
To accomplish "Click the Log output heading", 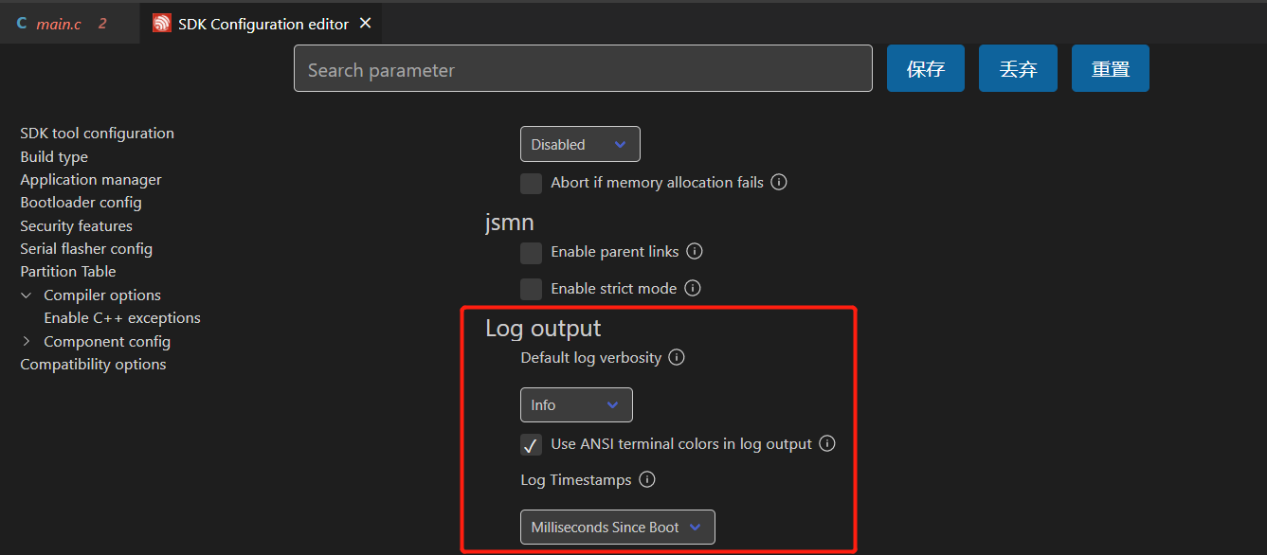I will 543,328.
